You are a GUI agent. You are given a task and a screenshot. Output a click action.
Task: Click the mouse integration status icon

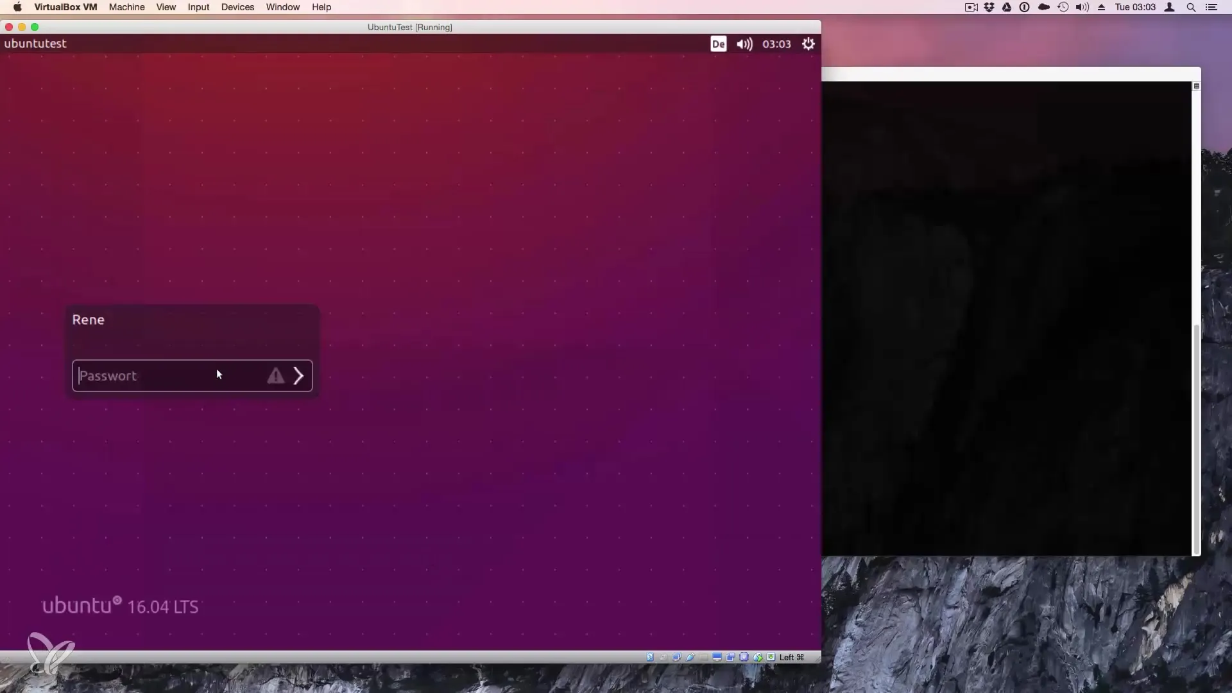[758, 657]
